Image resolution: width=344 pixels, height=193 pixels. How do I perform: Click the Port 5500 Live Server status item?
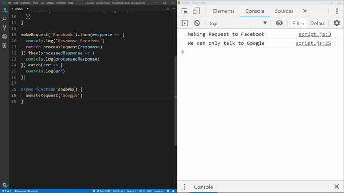click(104, 191)
